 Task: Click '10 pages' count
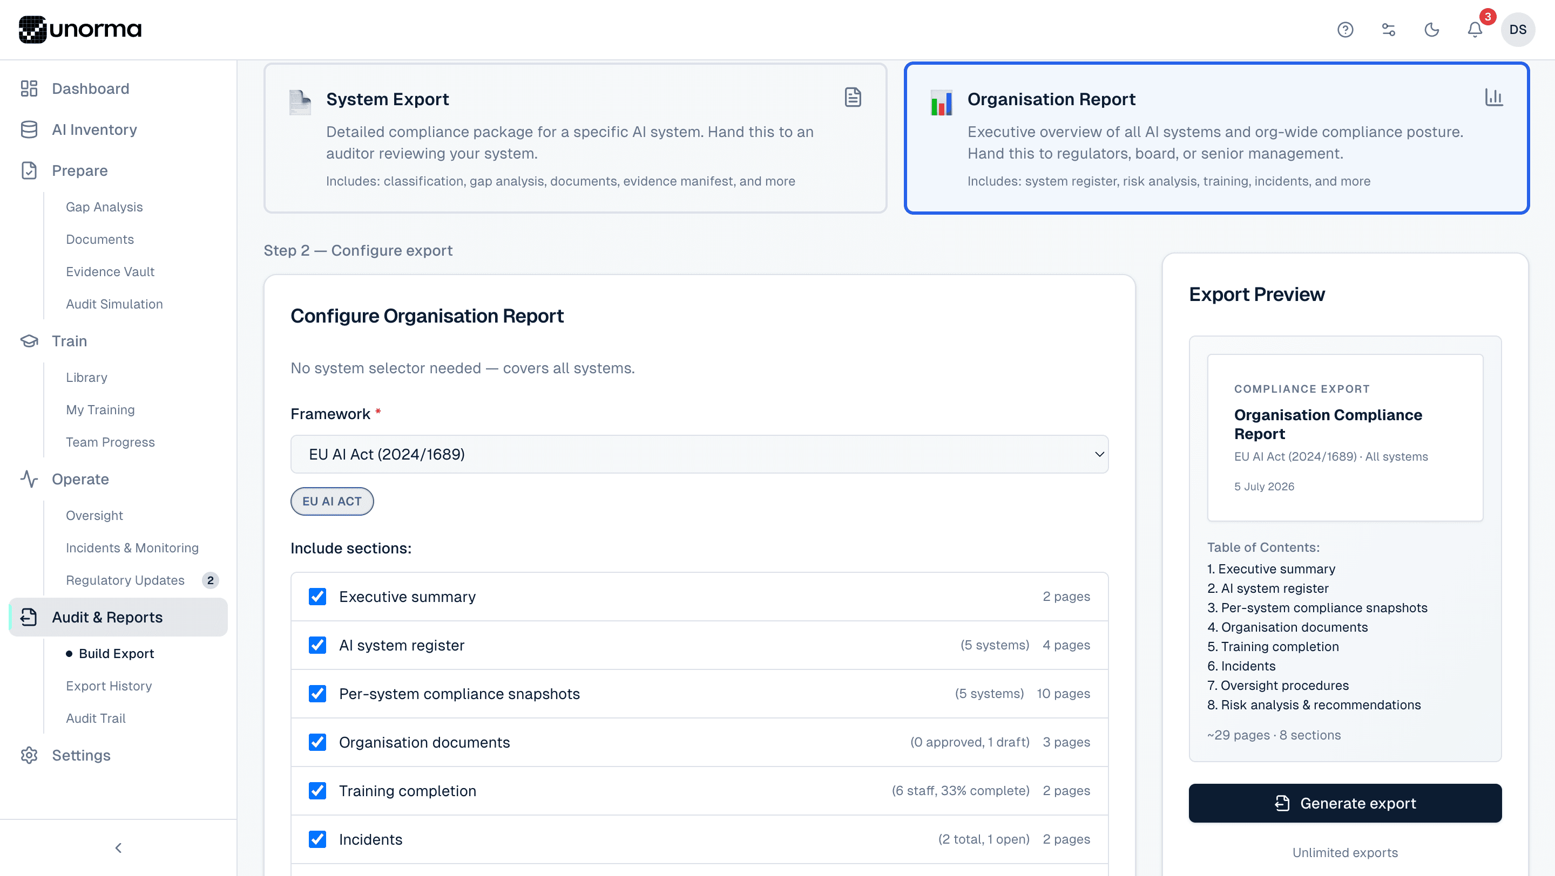coord(1063,693)
